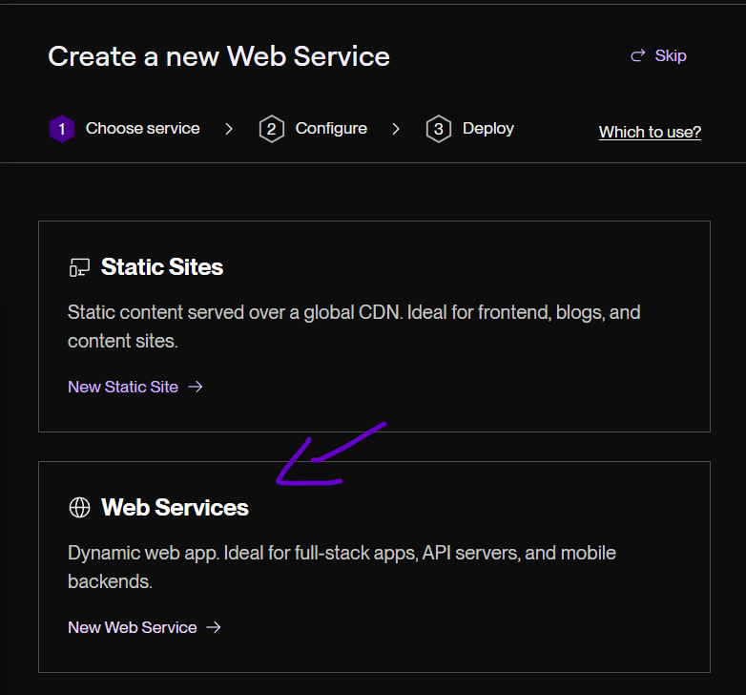746x695 pixels.
Task: Open the Deploy step
Action: [x=487, y=129]
